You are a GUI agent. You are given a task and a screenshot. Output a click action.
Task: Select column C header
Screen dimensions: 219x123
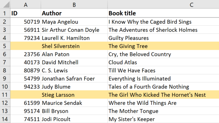tap(164, 4)
